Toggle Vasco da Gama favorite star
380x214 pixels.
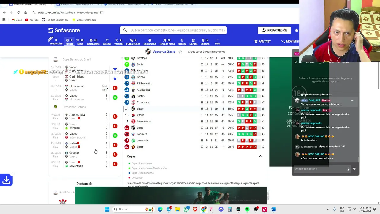[x=180, y=52]
